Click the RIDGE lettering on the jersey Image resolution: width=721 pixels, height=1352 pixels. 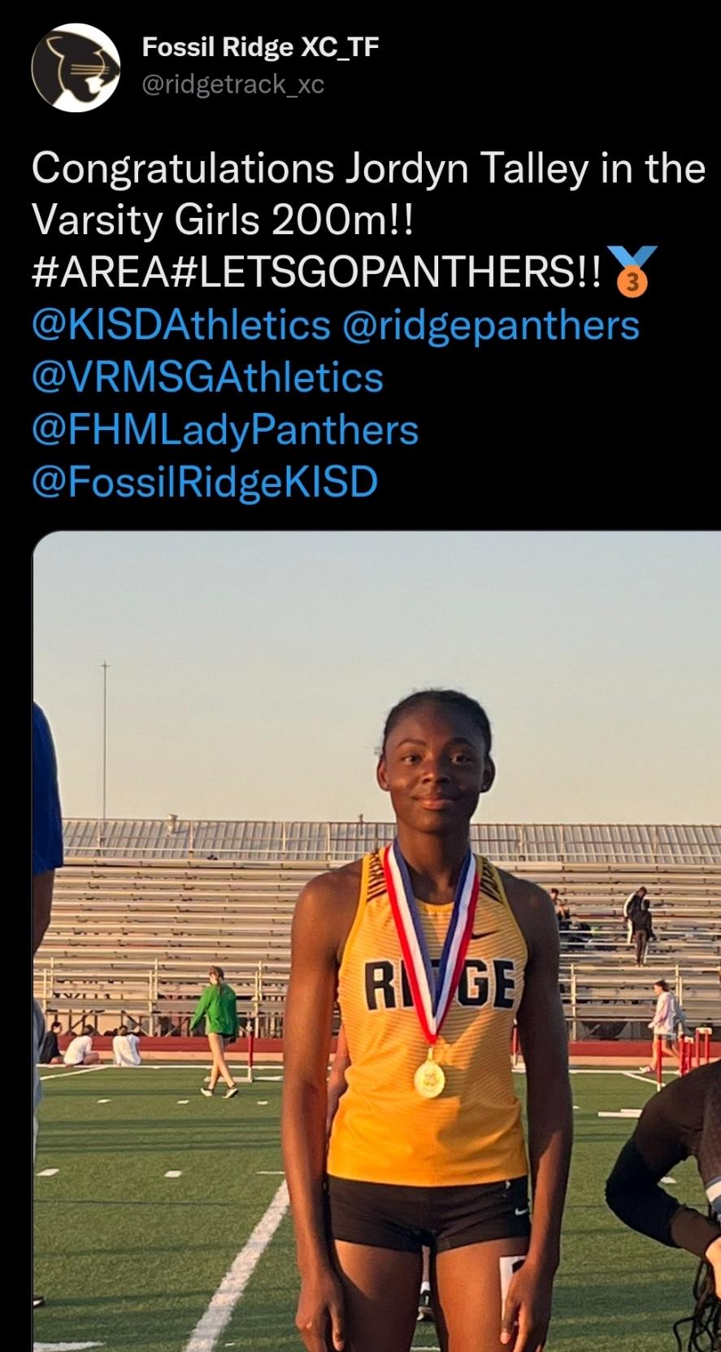(x=438, y=985)
